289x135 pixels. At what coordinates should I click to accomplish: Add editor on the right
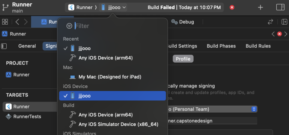point(284,22)
